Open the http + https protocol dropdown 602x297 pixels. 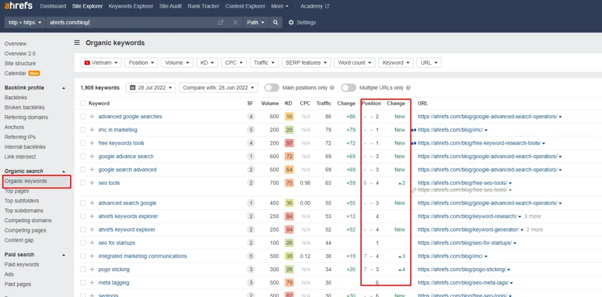point(25,22)
